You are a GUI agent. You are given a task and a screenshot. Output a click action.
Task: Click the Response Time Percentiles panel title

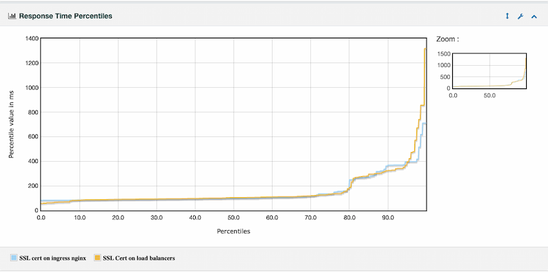point(66,16)
